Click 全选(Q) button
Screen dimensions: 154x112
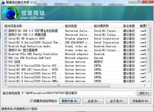coord(93,101)
